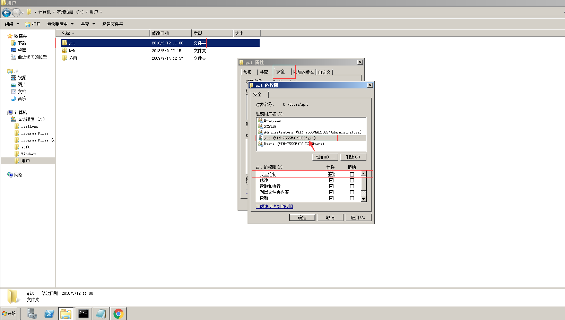Screen dimensions: 565x320
Task: Select the hzh folder icon in file list
Action: 64,51
